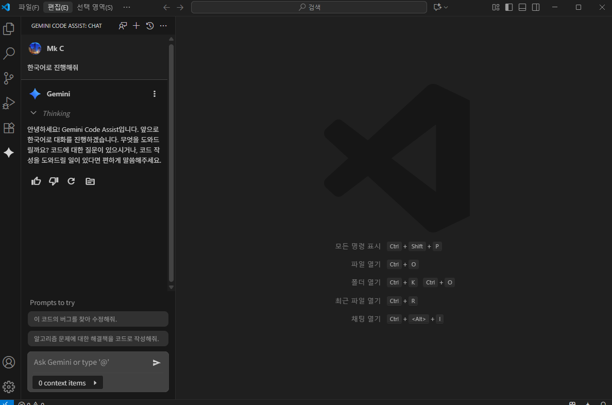This screenshot has height=405, width=612.
Task: Open chat history clock icon
Action: pos(150,26)
